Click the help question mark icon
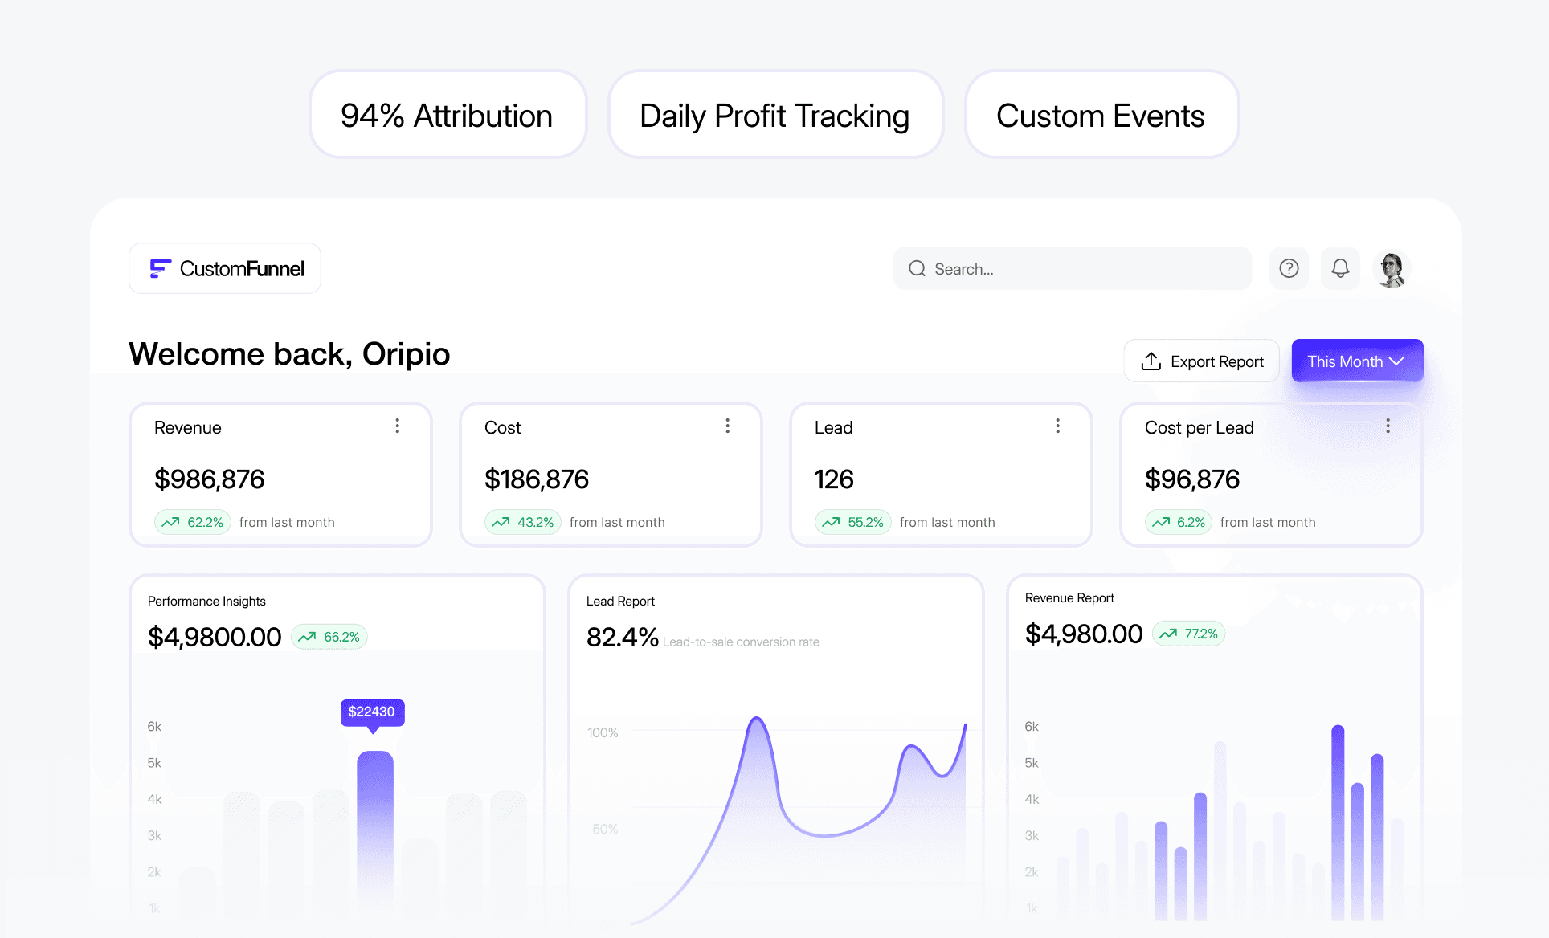Viewport: 1549px width, 938px height. pos(1289,268)
